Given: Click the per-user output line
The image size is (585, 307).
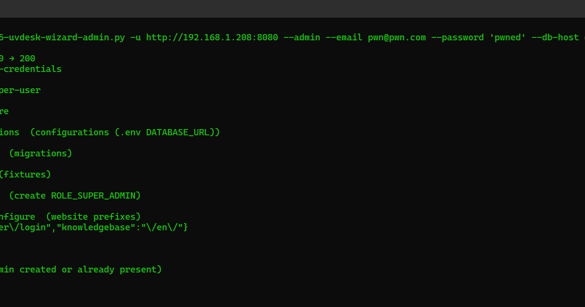Looking at the screenshot, I should coord(20,90).
